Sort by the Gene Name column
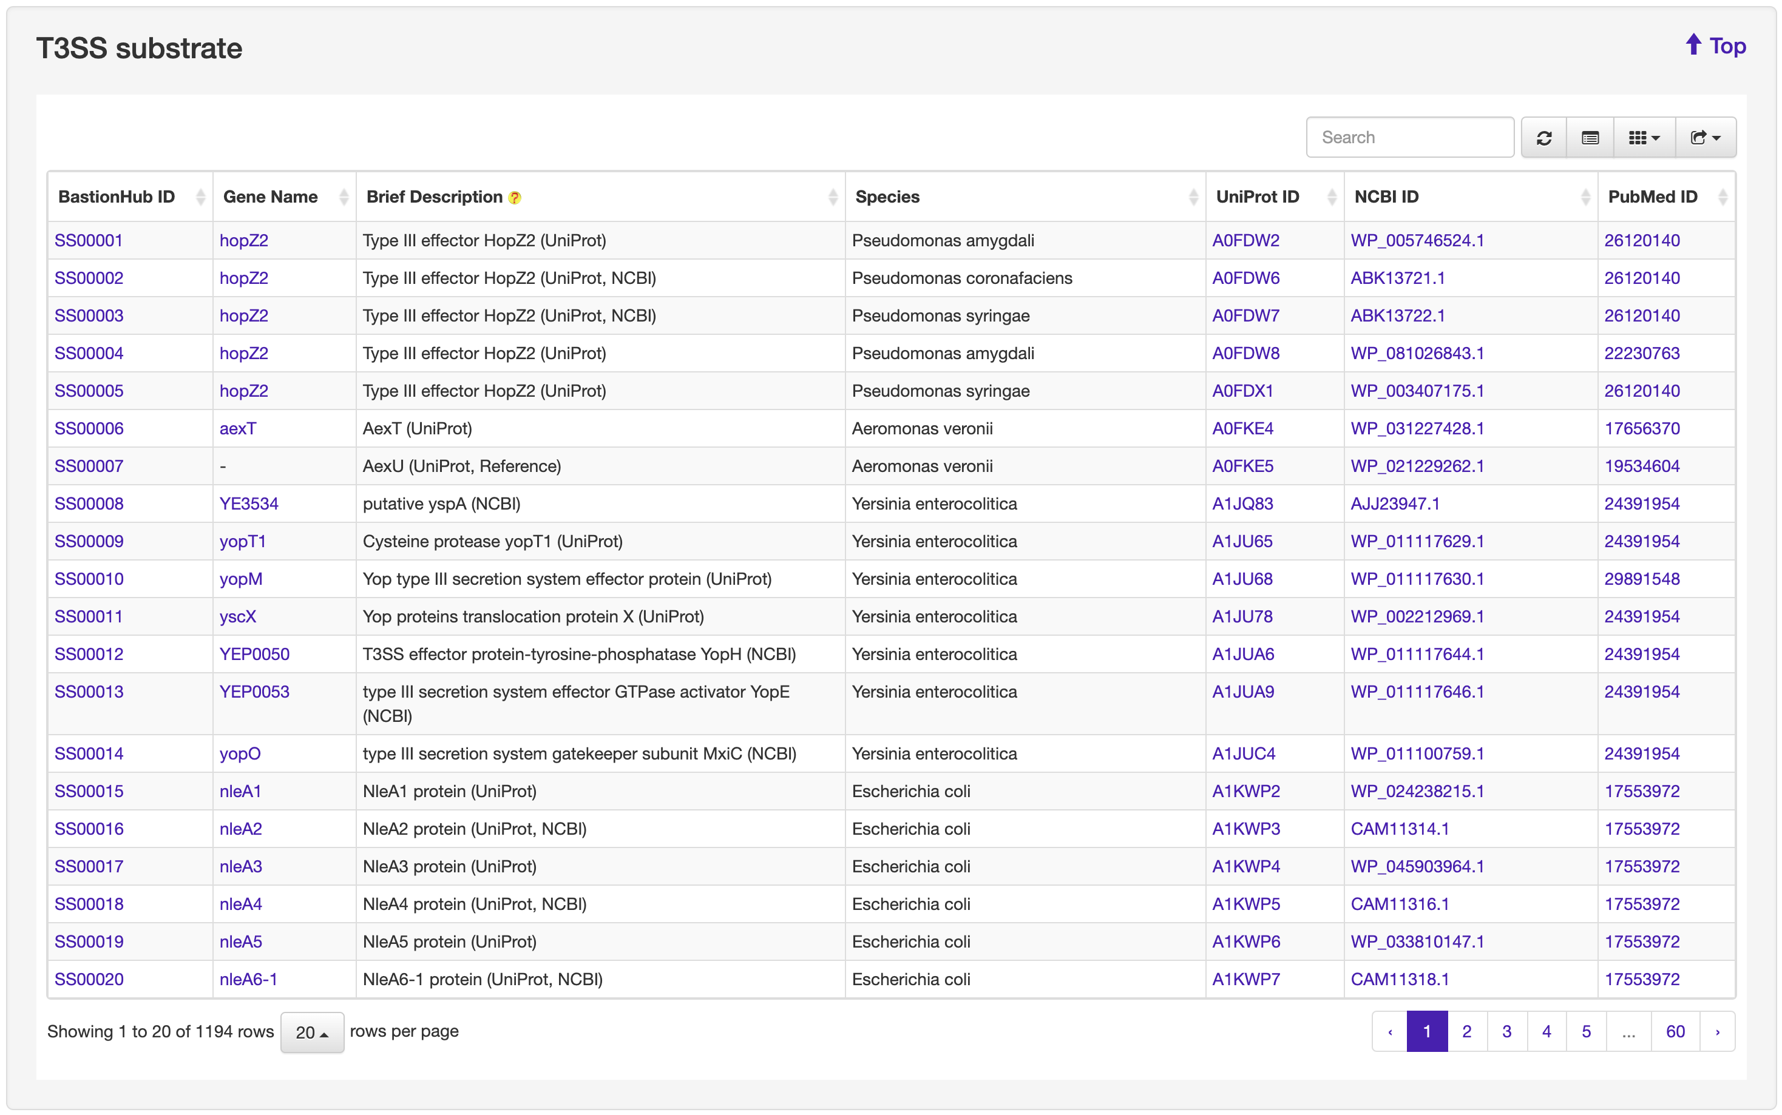 click(x=343, y=197)
